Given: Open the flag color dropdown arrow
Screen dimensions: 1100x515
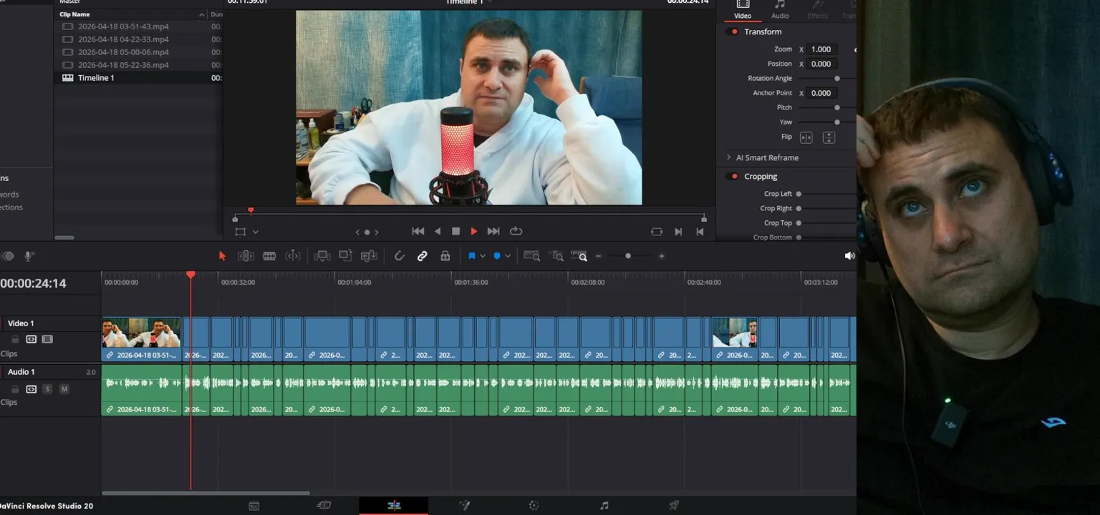Looking at the screenshot, I should tap(483, 256).
